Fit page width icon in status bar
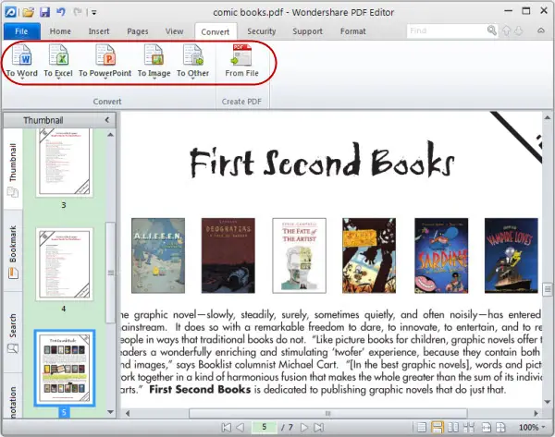 coord(487,428)
